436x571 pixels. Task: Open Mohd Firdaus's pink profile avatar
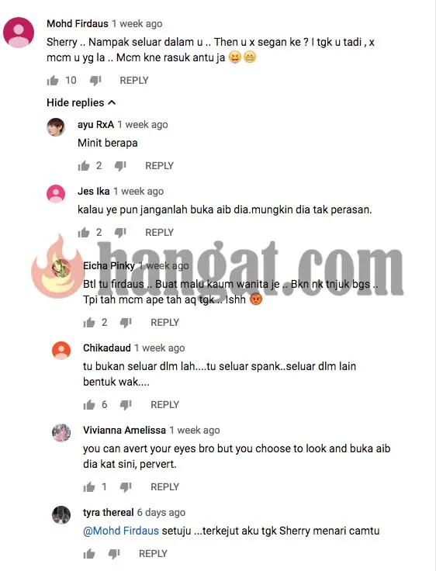pyautogui.click(x=19, y=33)
